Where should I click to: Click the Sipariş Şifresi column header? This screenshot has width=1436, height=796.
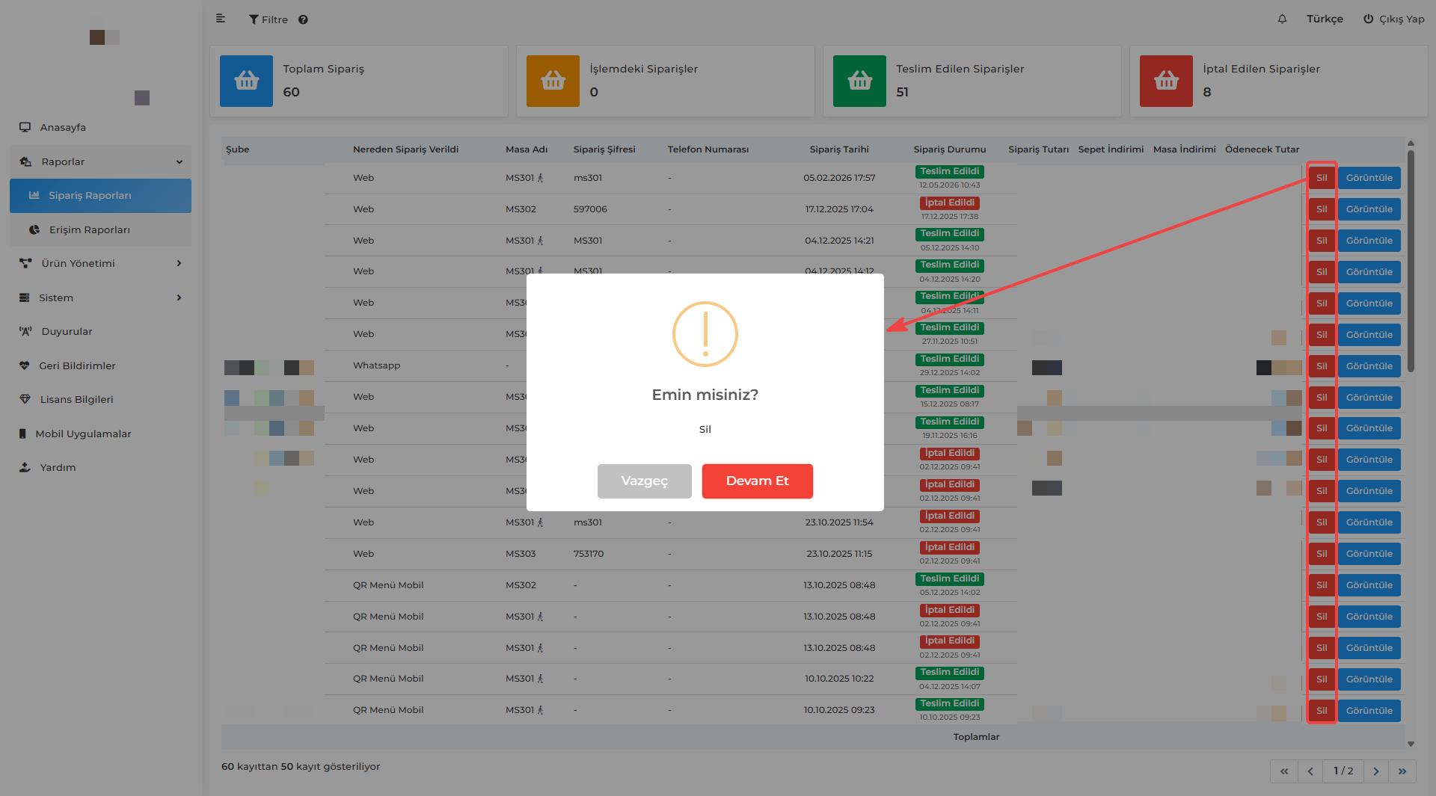pyautogui.click(x=604, y=149)
